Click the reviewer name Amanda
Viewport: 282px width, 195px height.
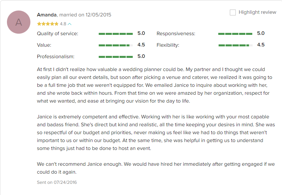47,15
